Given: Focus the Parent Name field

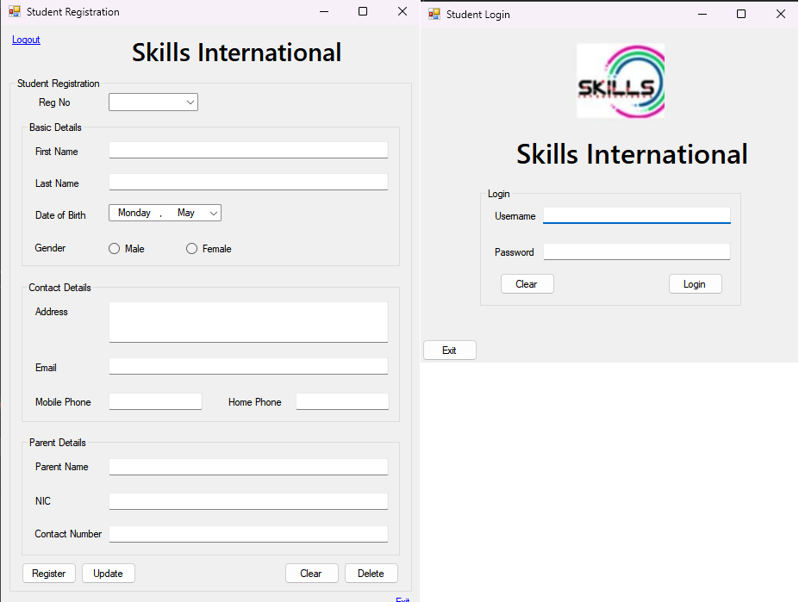Looking at the screenshot, I should click(249, 467).
